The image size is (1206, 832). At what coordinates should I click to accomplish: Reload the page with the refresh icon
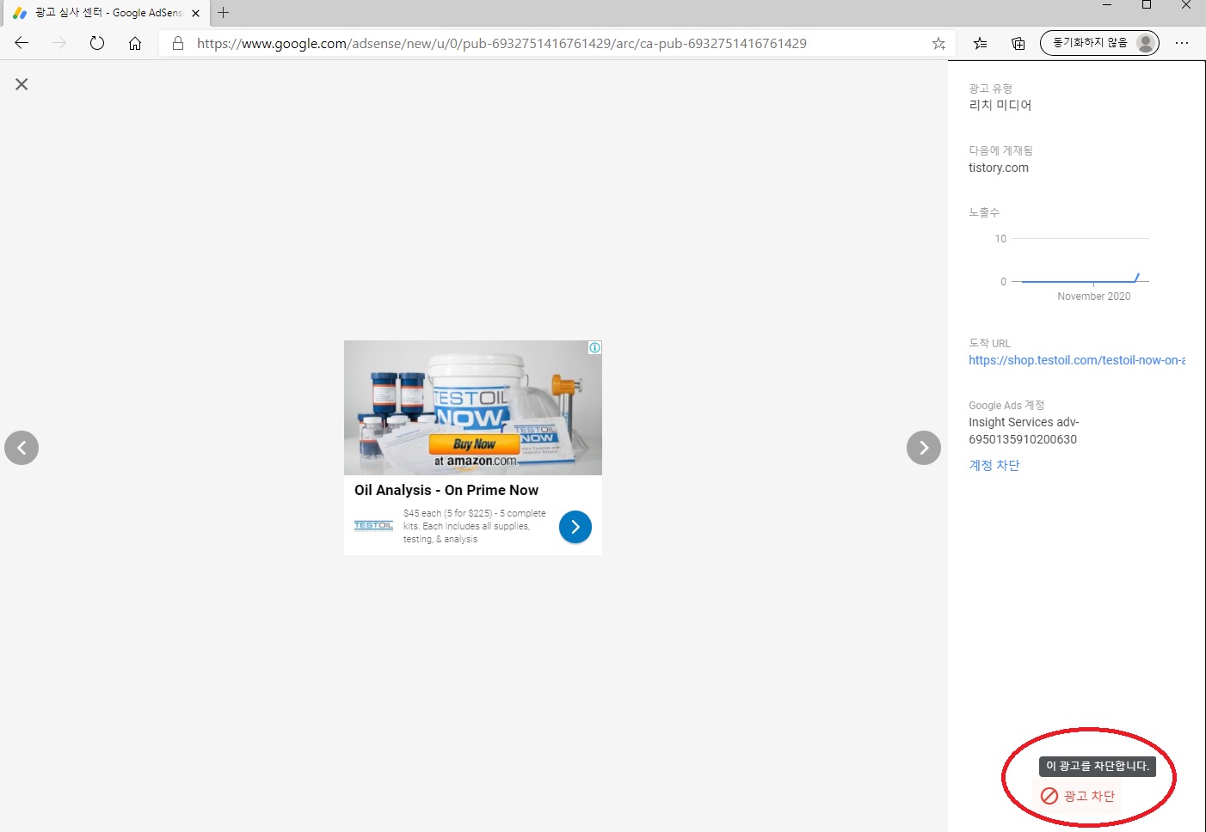click(97, 43)
